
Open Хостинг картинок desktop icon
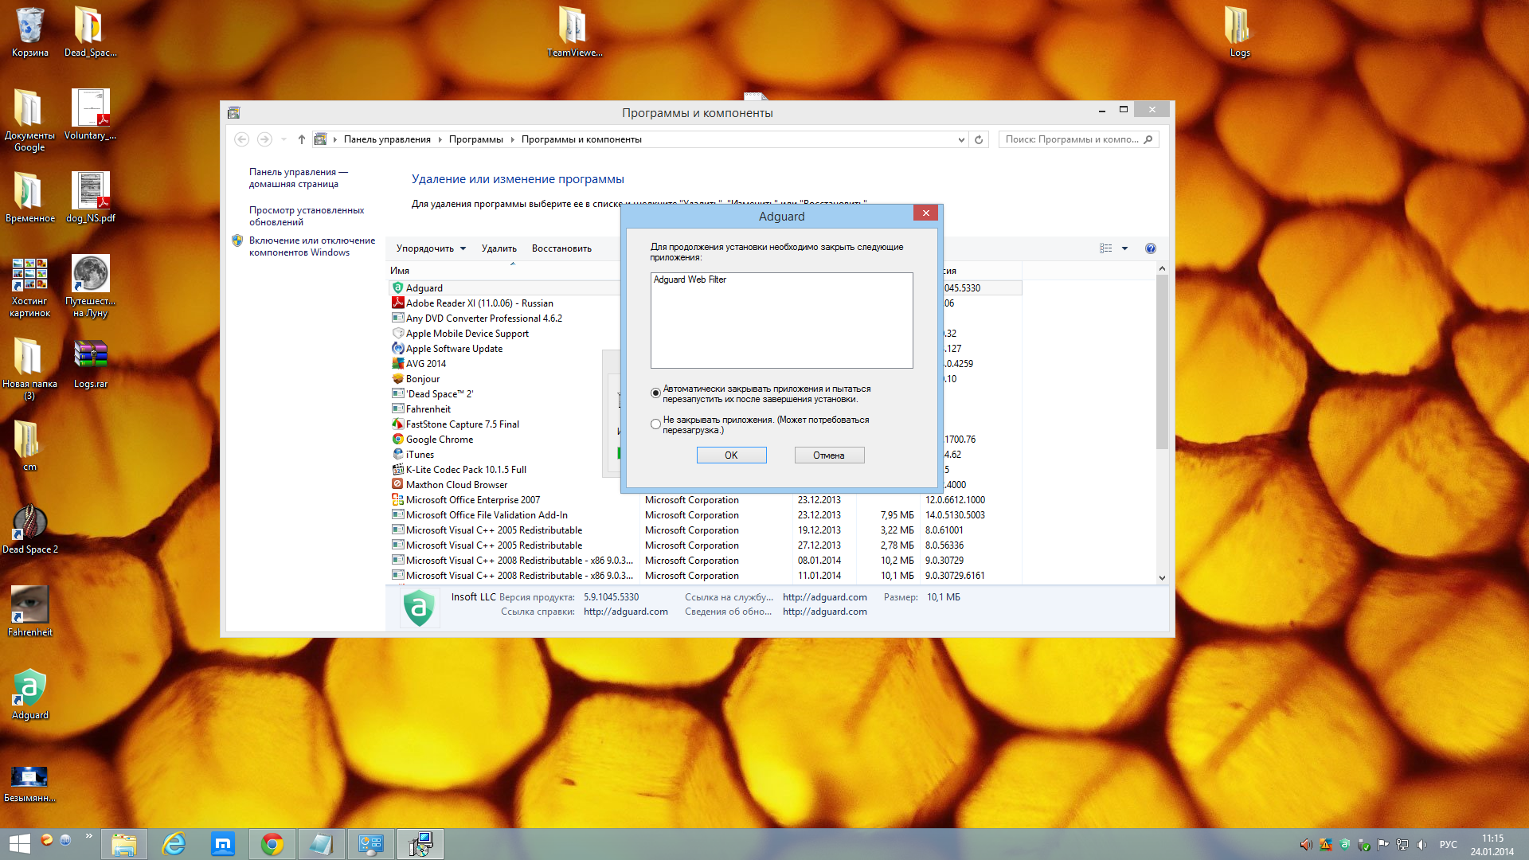pos(29,286)
